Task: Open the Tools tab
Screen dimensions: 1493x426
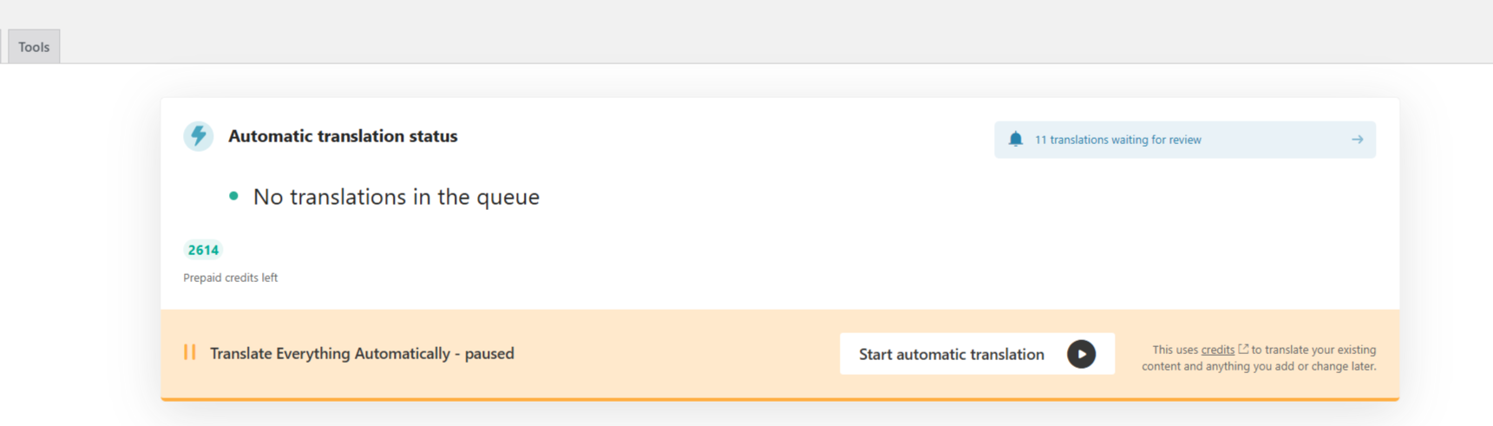Action: 34,47
